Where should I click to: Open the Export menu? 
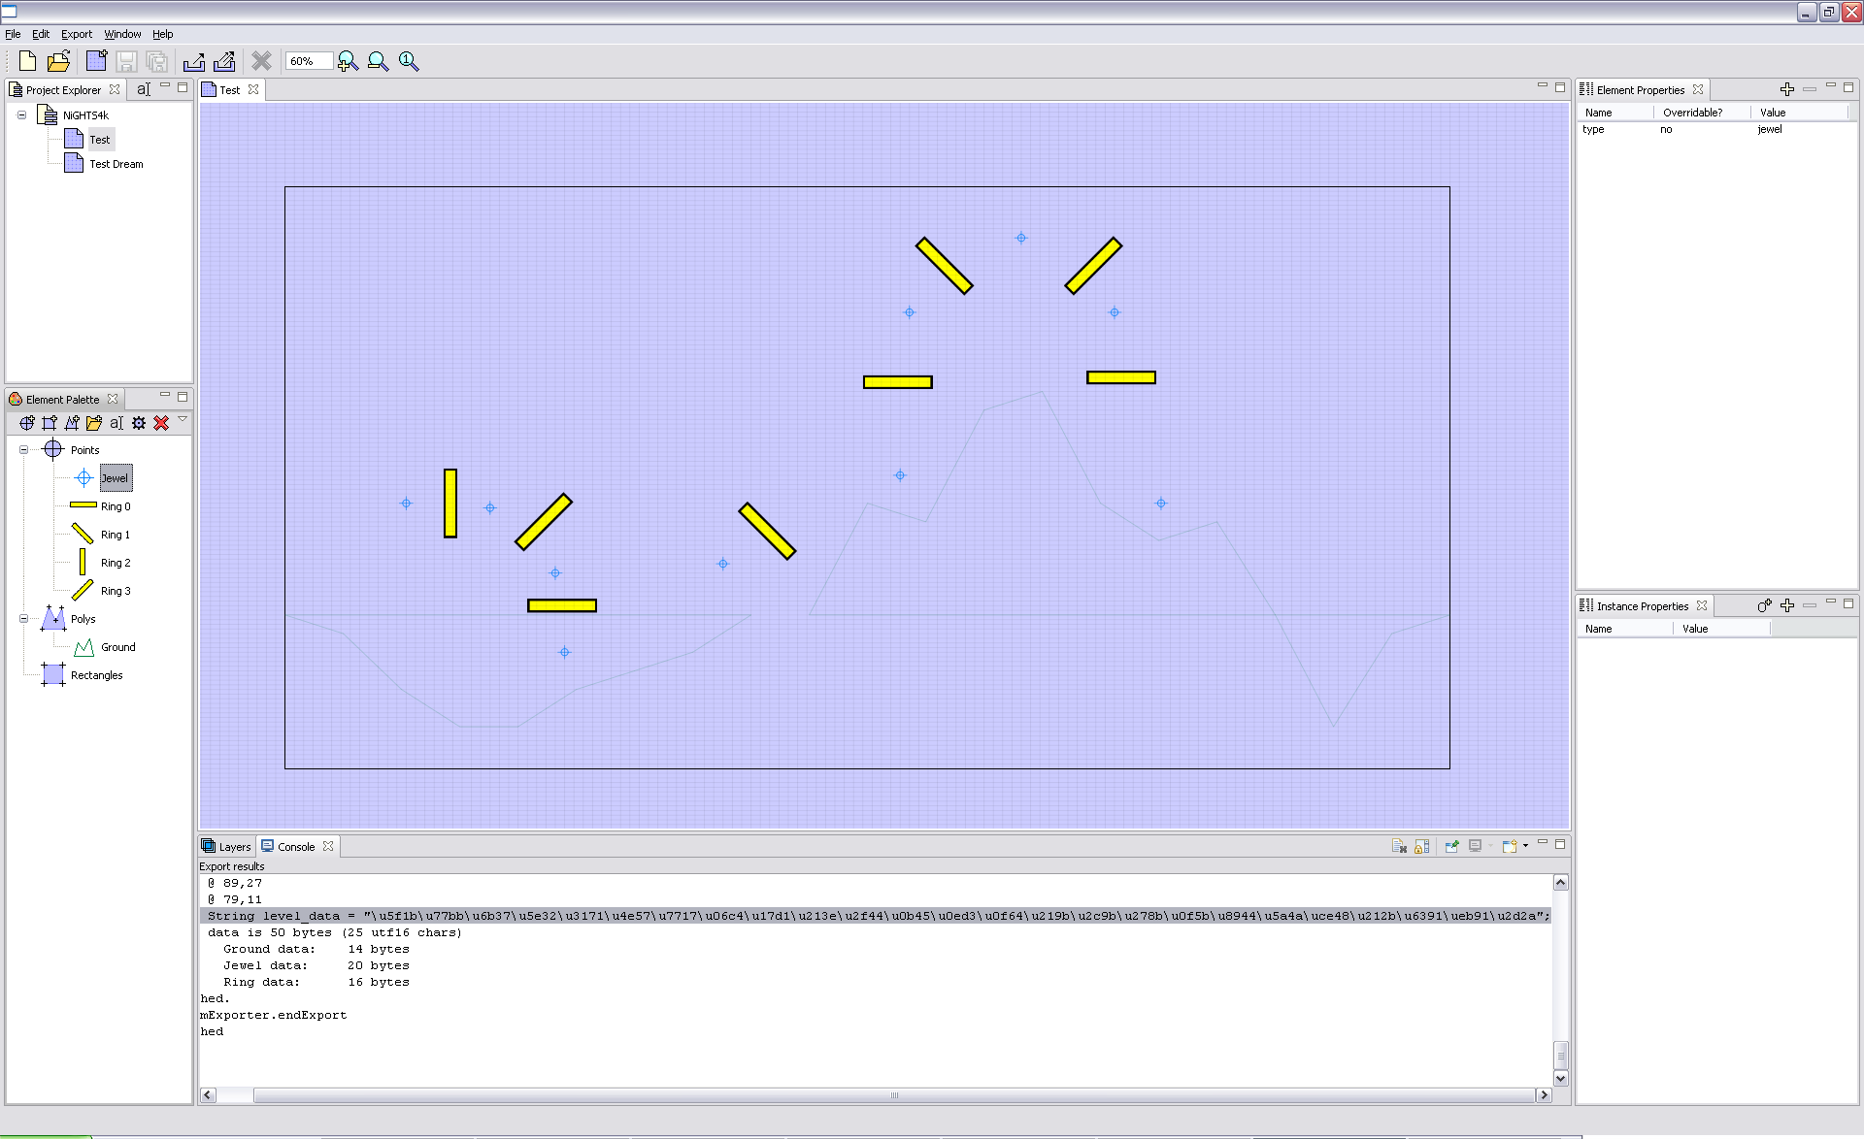[77, 34]
